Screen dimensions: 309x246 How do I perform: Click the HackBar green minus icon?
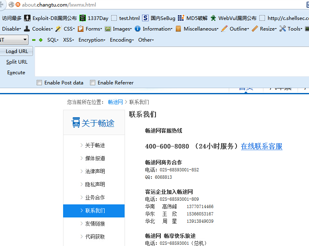pyautogui.click(x=34, y=40)
